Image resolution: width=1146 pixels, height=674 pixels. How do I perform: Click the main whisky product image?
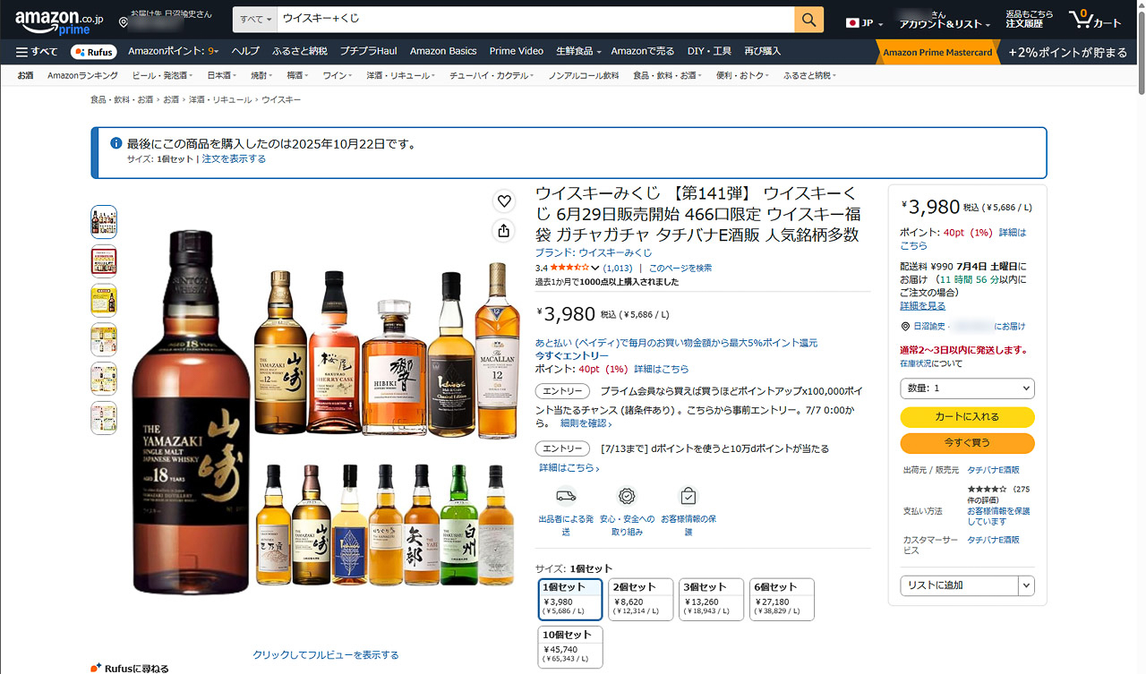(325, 413)
